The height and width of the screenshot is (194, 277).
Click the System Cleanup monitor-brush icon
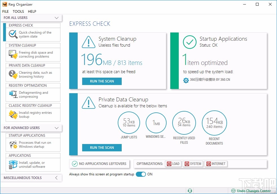coord(13,54)
